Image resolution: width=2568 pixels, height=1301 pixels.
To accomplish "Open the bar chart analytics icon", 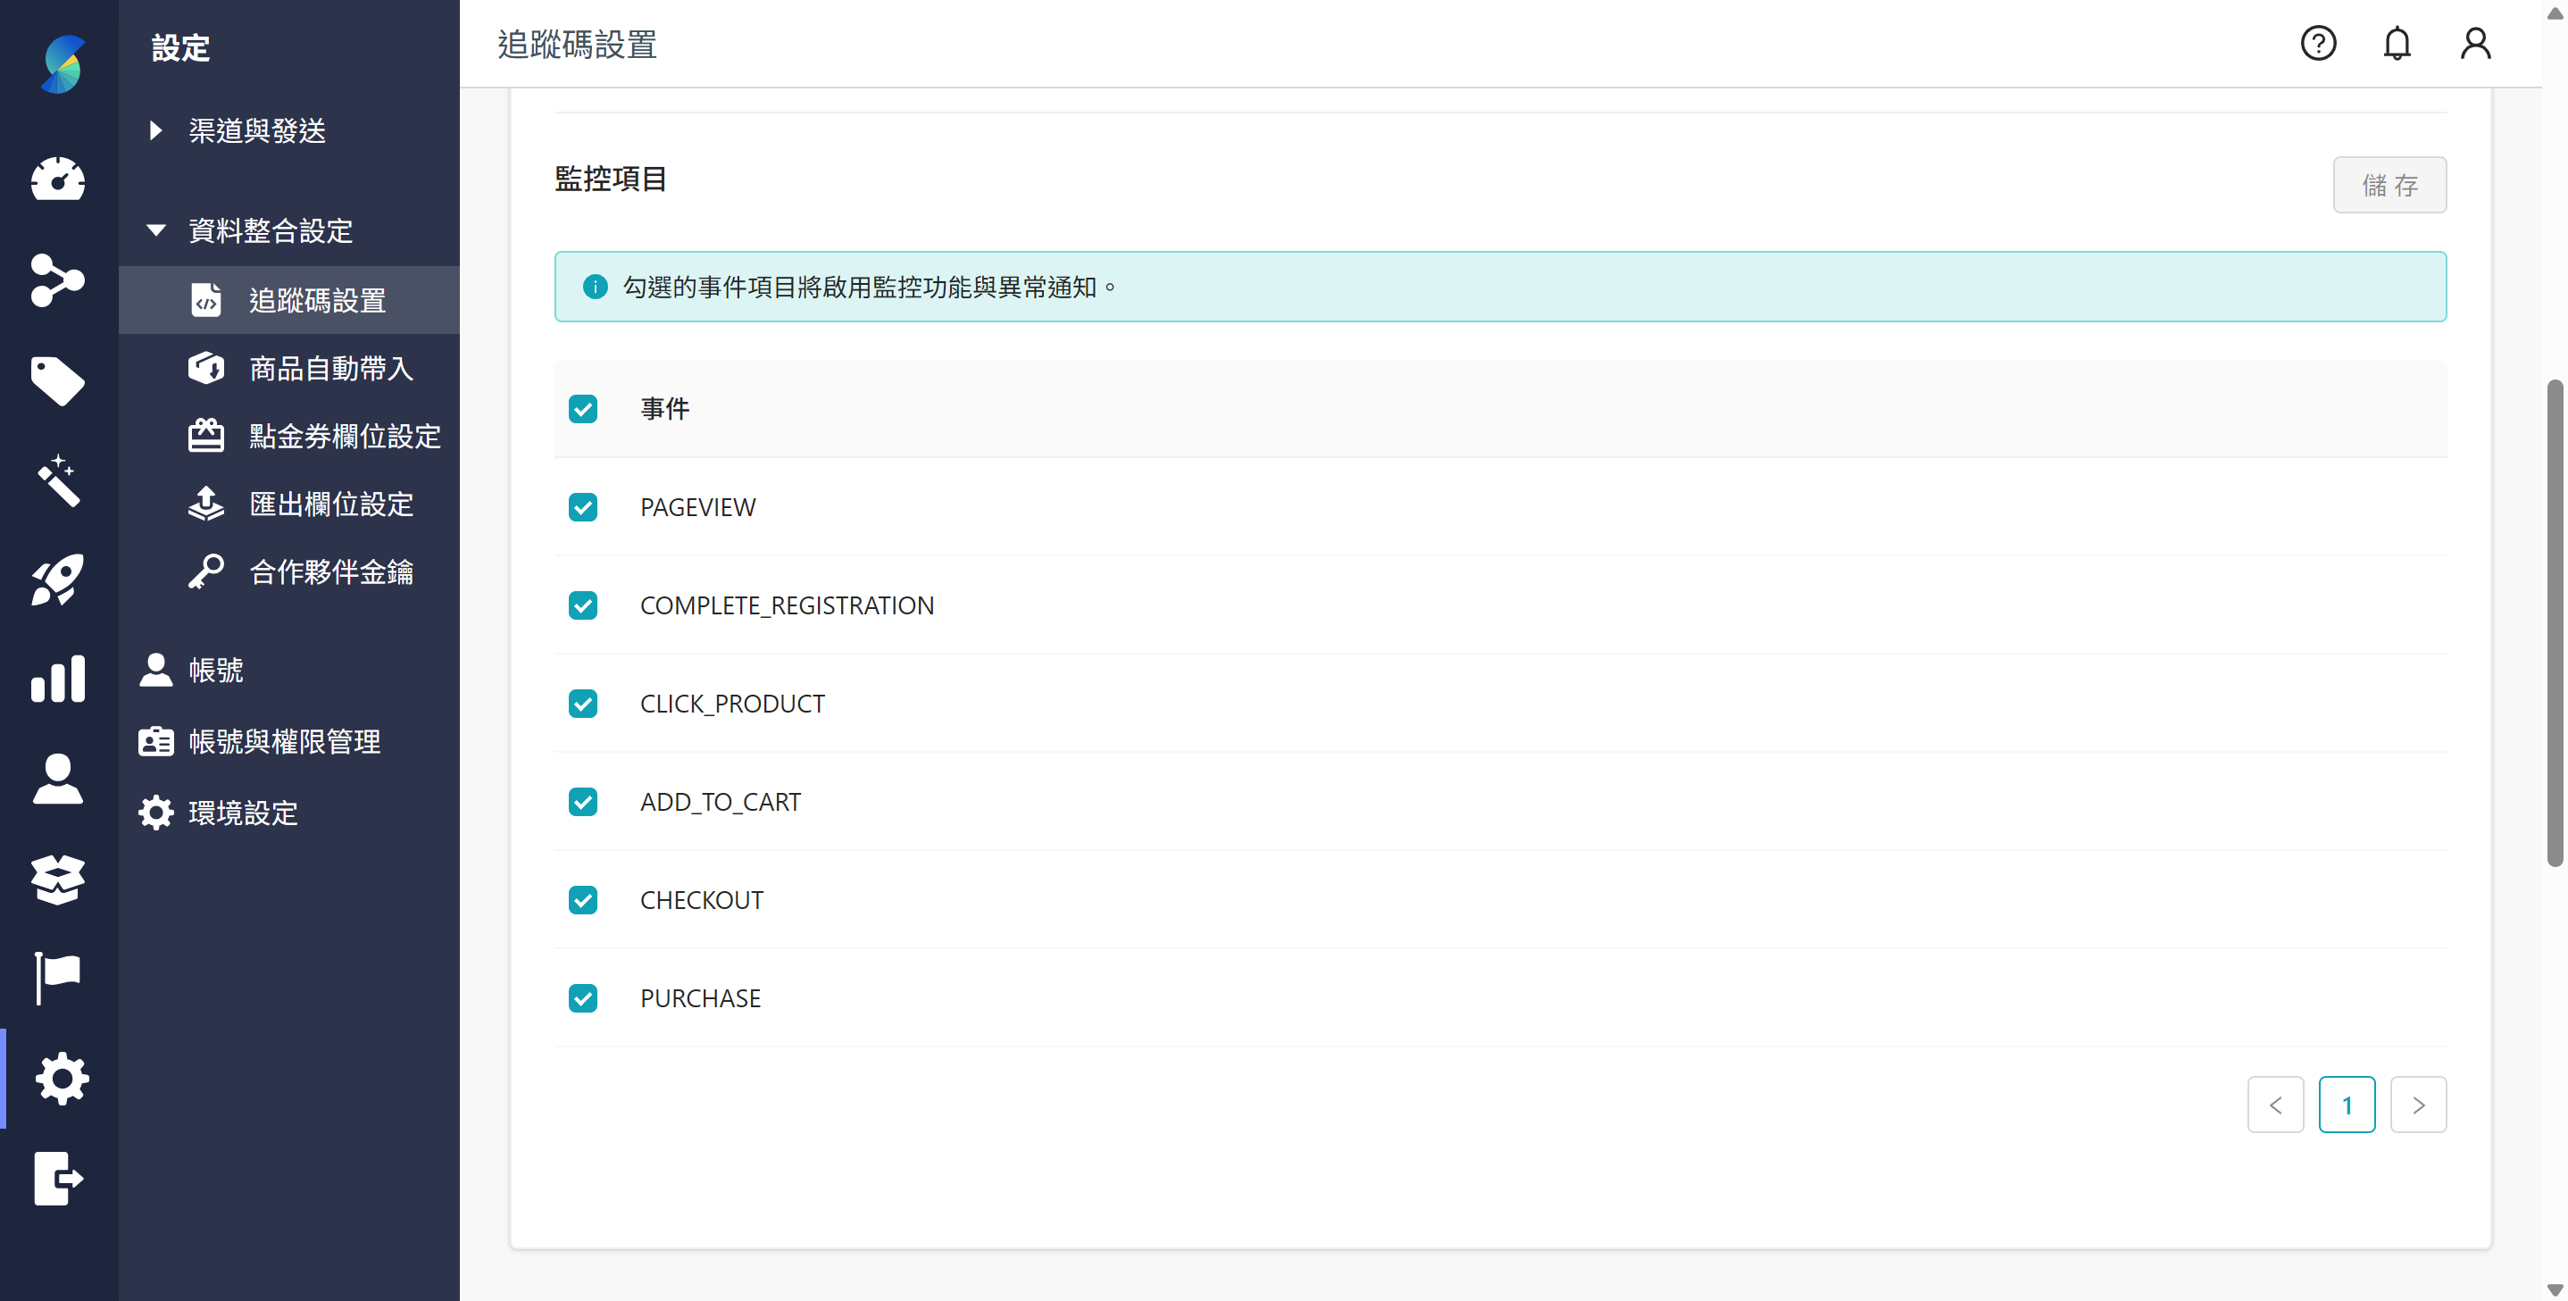I will click(x=58, y=679).
